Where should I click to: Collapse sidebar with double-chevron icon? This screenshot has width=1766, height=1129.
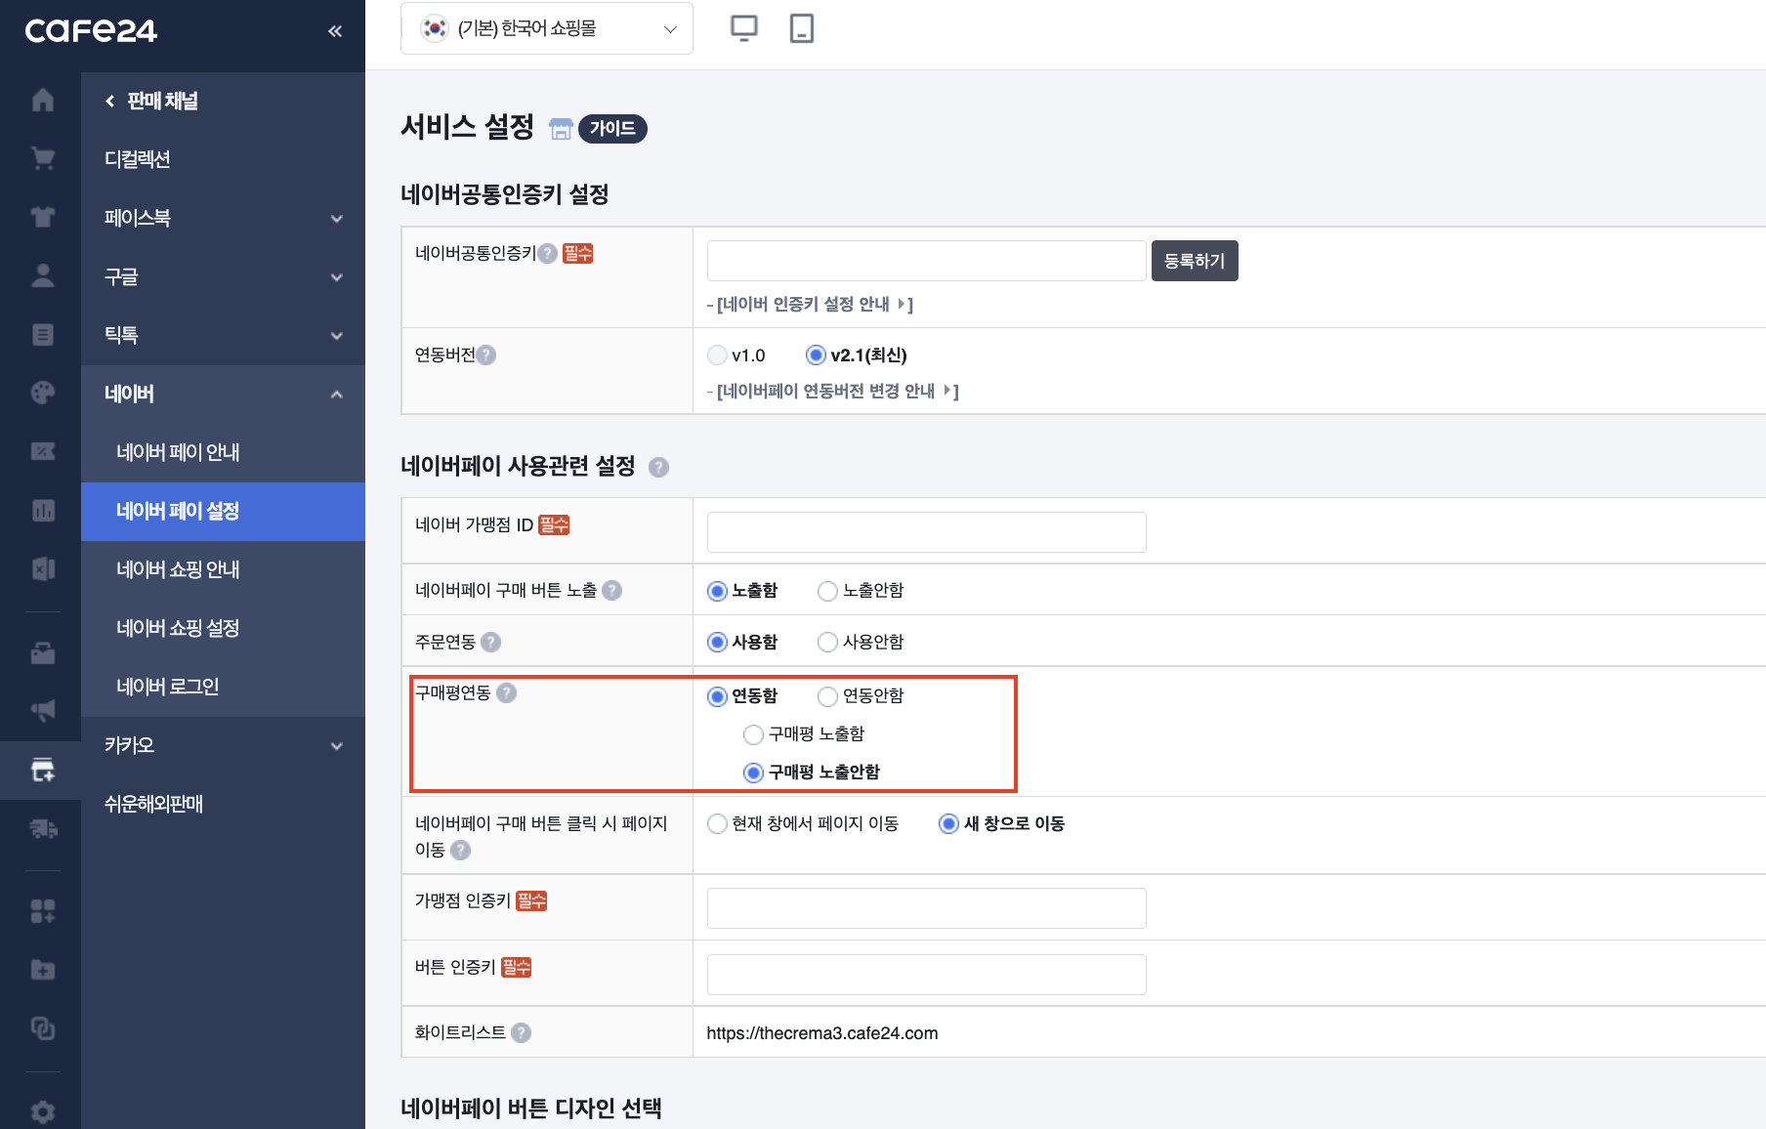click(335, 31)
